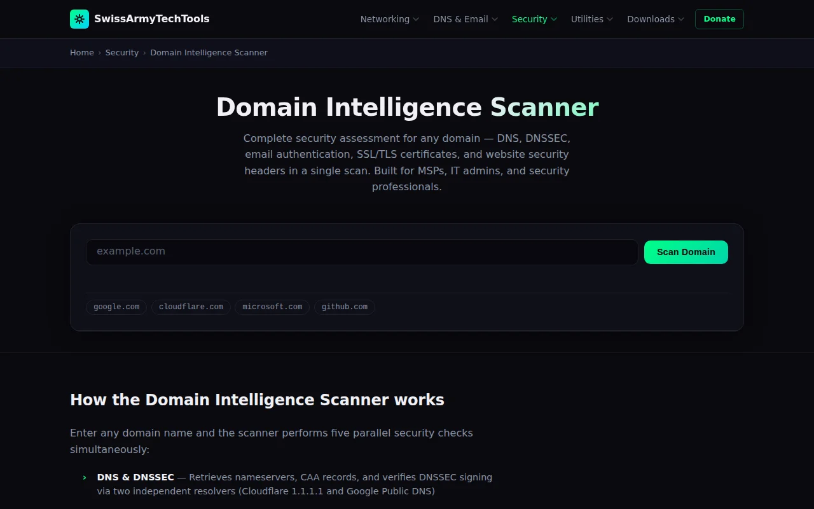Expand the Utilities chevron arrow
This screenshot has width=814, height=509.
tap(610, 19)
